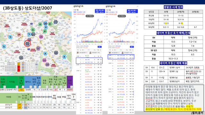
Task: Click first agent avatar in left chart panel
Action: tap(78, 53)
